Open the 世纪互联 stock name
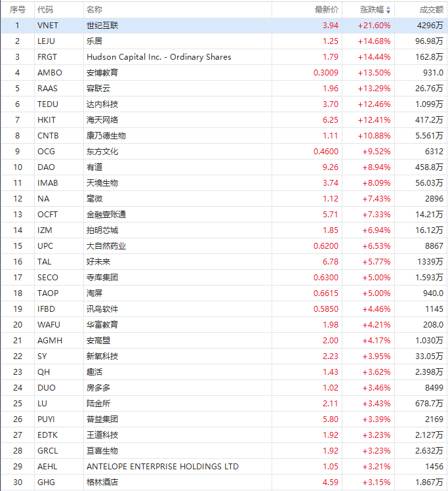Image resolution: width=448 pixels, height=491 pixels. click(102, 26)
